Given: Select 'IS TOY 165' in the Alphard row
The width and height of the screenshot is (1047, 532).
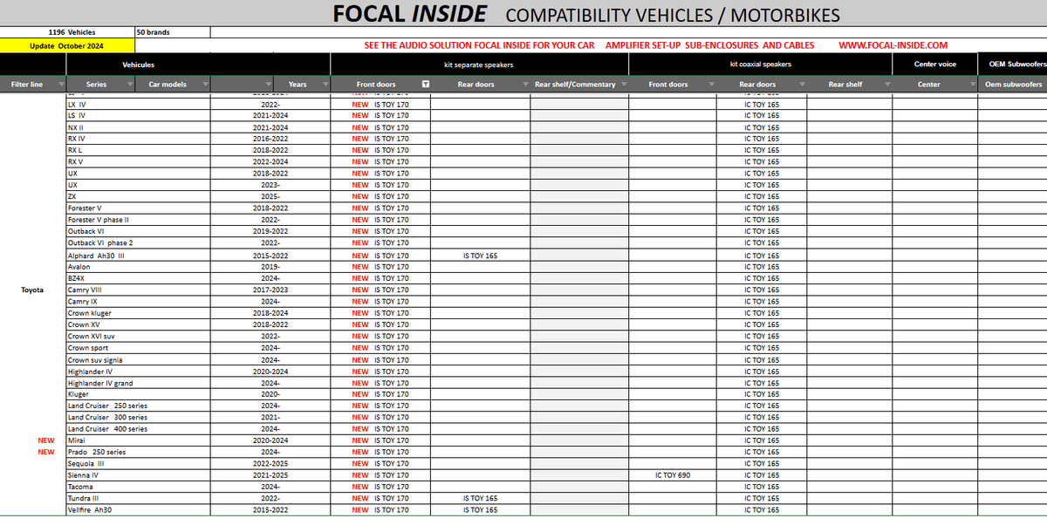Looking at the screenshot, I should 480,256.
